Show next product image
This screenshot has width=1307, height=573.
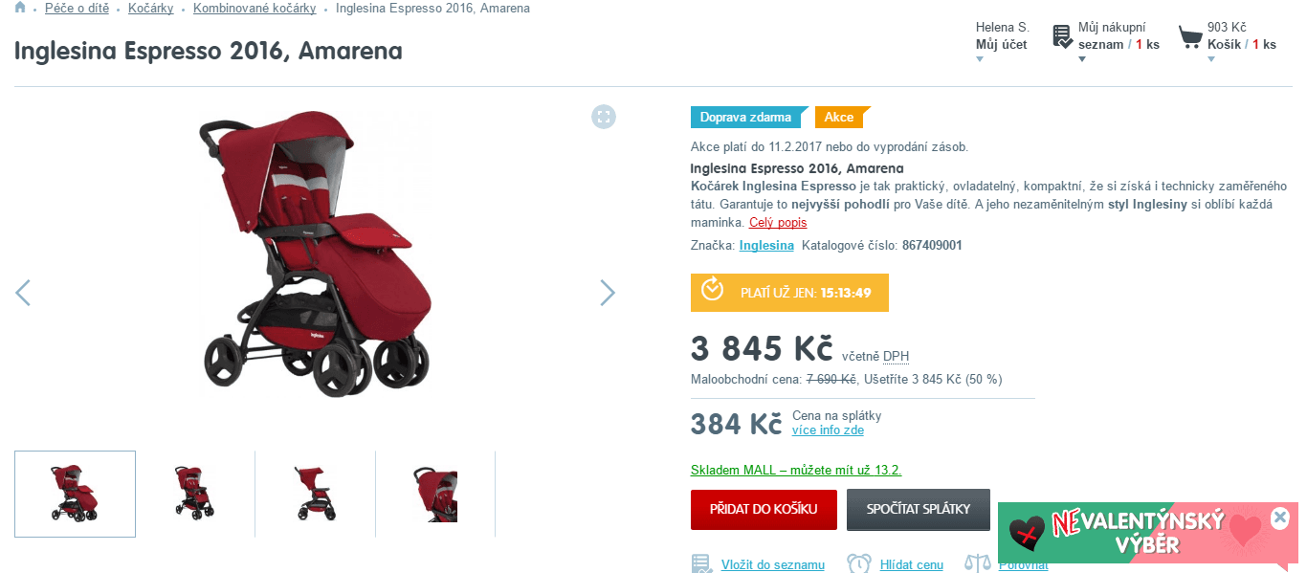click(x=607, y=293)
